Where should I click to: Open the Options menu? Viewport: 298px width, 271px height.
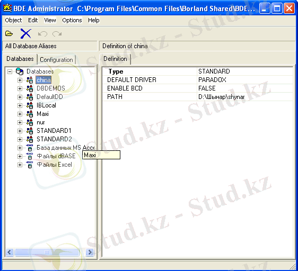(72, 20)
